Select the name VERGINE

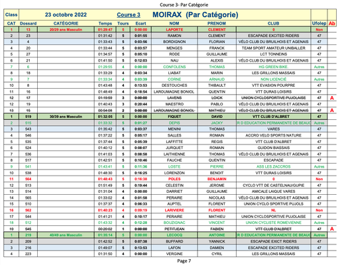click(174, 254)
